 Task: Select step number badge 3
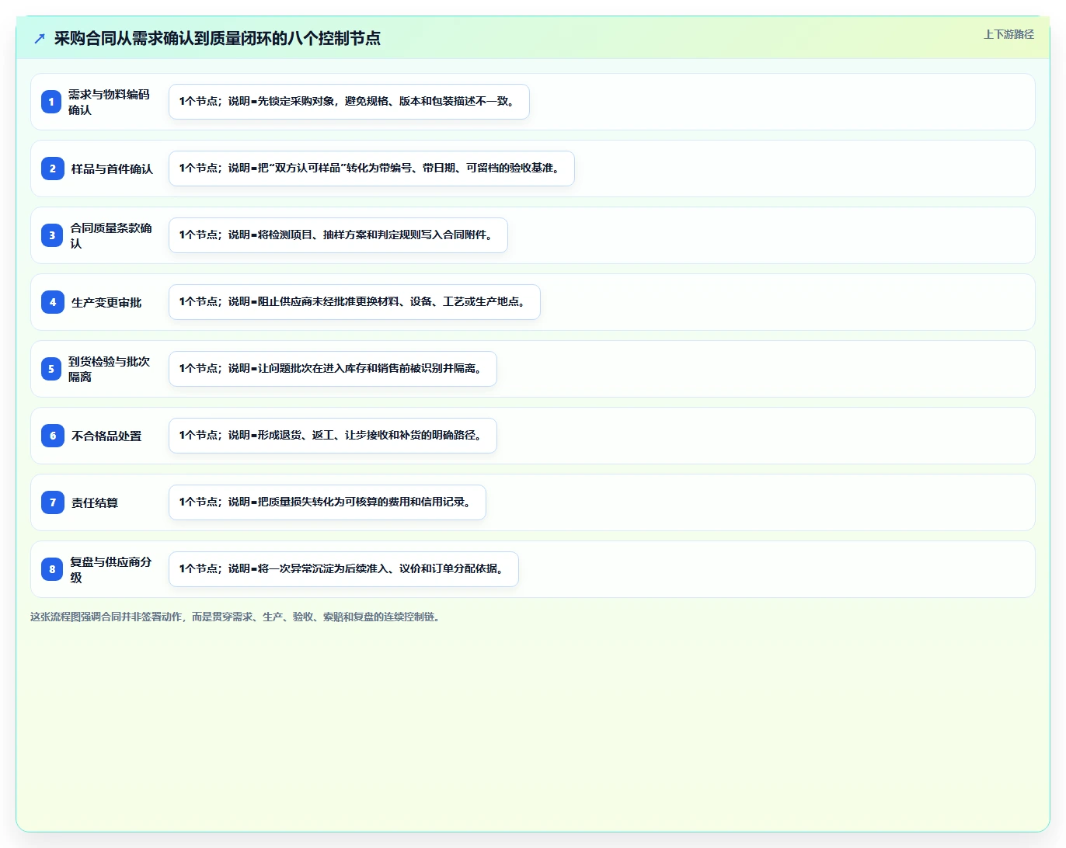pos(52,235)
